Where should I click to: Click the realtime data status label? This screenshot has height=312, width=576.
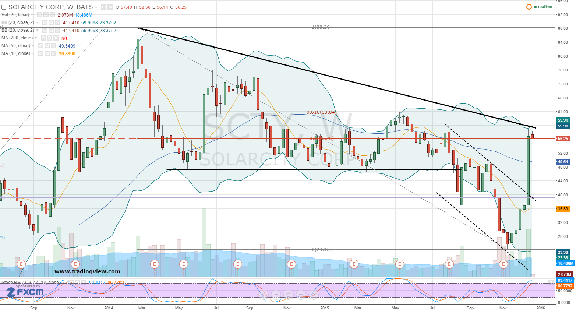pyautogui.click(x=545, y=7)
